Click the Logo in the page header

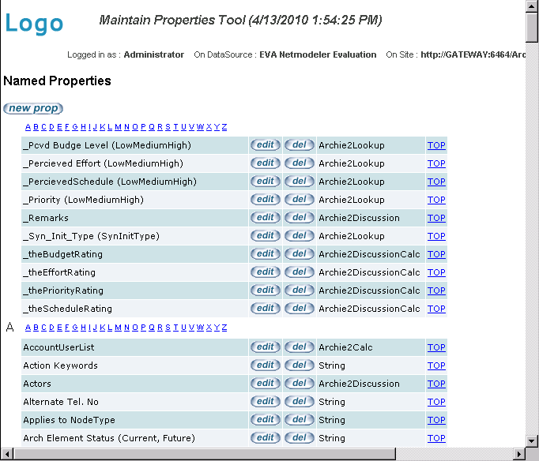pos(34,23)
